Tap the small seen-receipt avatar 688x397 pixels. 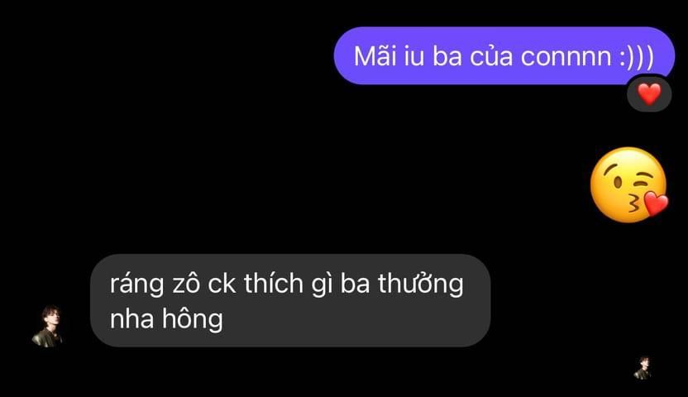point(643,368)
